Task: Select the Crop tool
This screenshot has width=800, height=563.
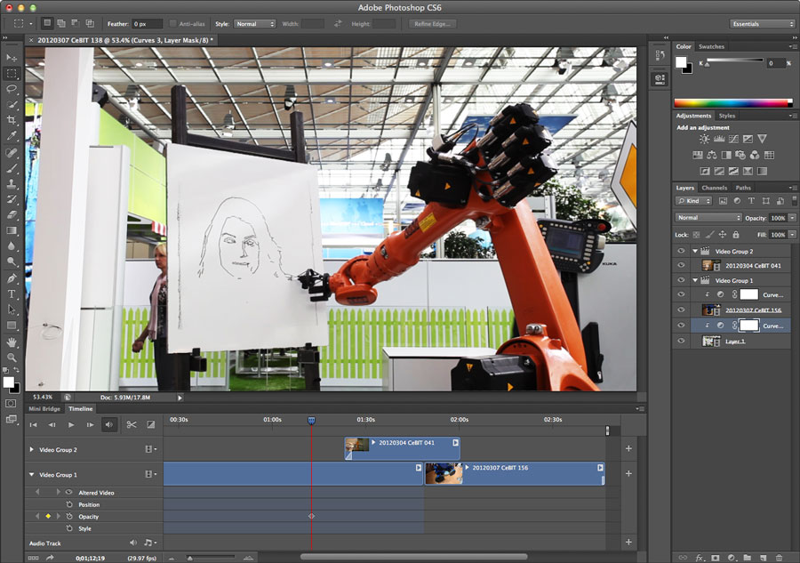Action: click(x=12, y=120)
